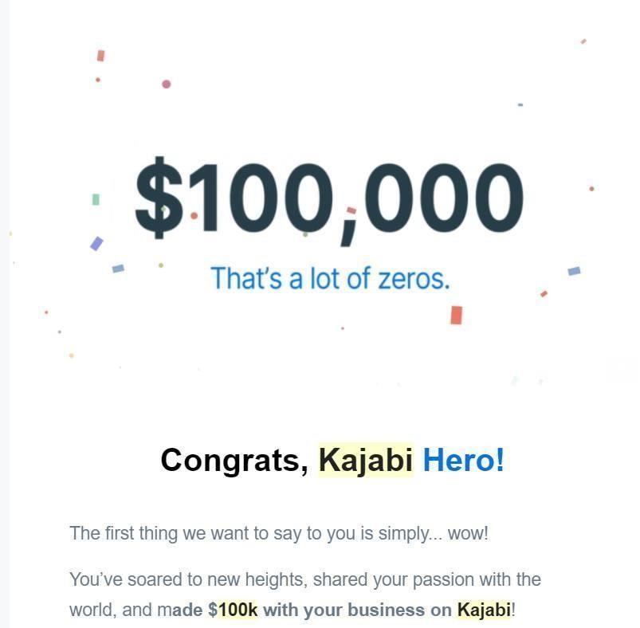
Task: Click the purple confetti piece left of headline
Action: coord(96,244)
